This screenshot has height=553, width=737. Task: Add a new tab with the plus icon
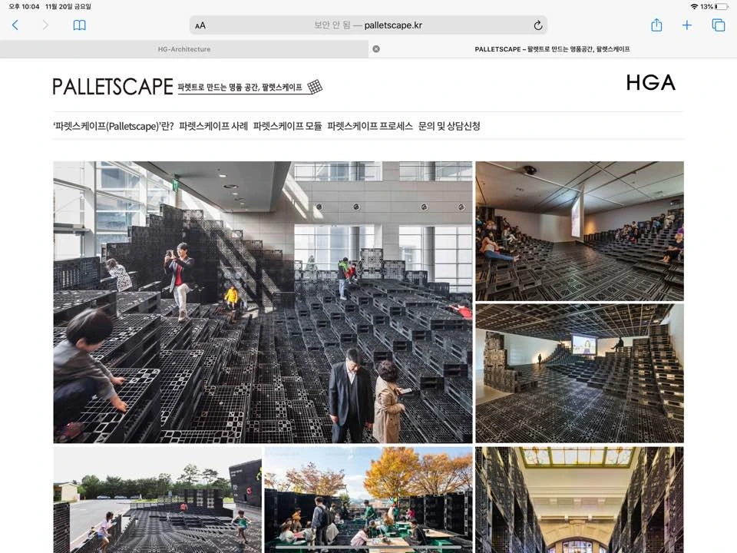[687, 25]
